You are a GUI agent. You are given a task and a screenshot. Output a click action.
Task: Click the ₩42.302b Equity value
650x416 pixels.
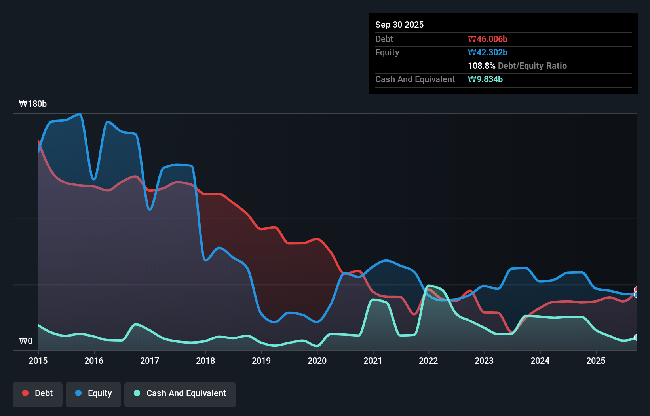[488, 52]
